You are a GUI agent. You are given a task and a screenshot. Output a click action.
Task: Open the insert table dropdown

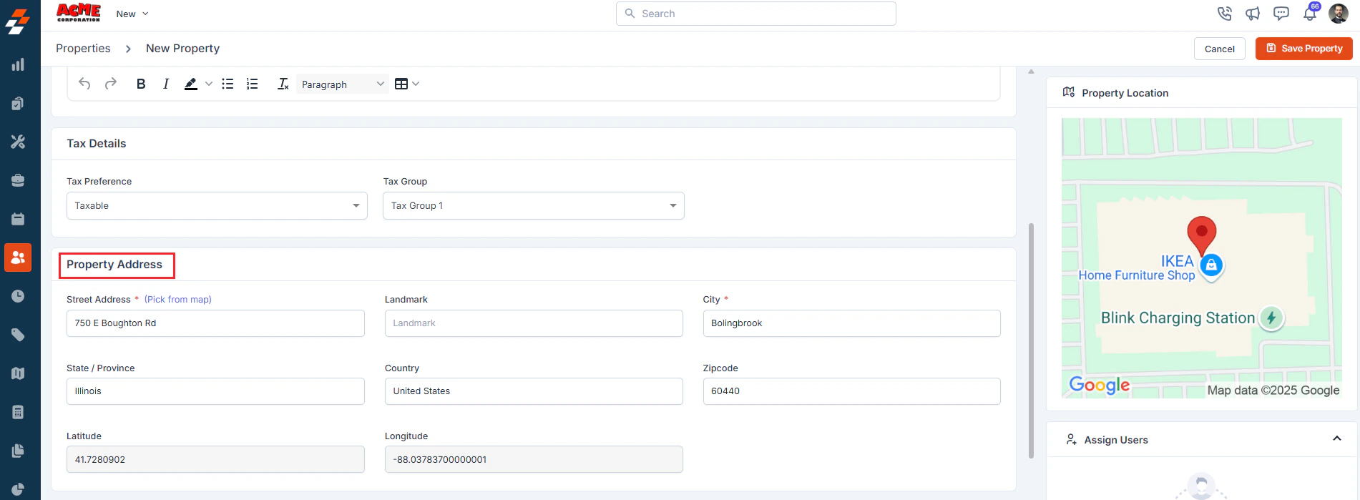[x=407, y=84]
